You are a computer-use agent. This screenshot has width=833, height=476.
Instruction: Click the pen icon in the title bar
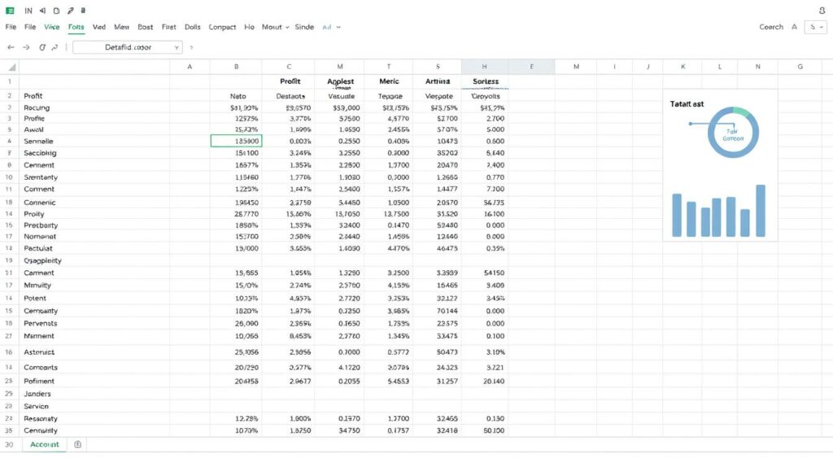coord(70,11)
